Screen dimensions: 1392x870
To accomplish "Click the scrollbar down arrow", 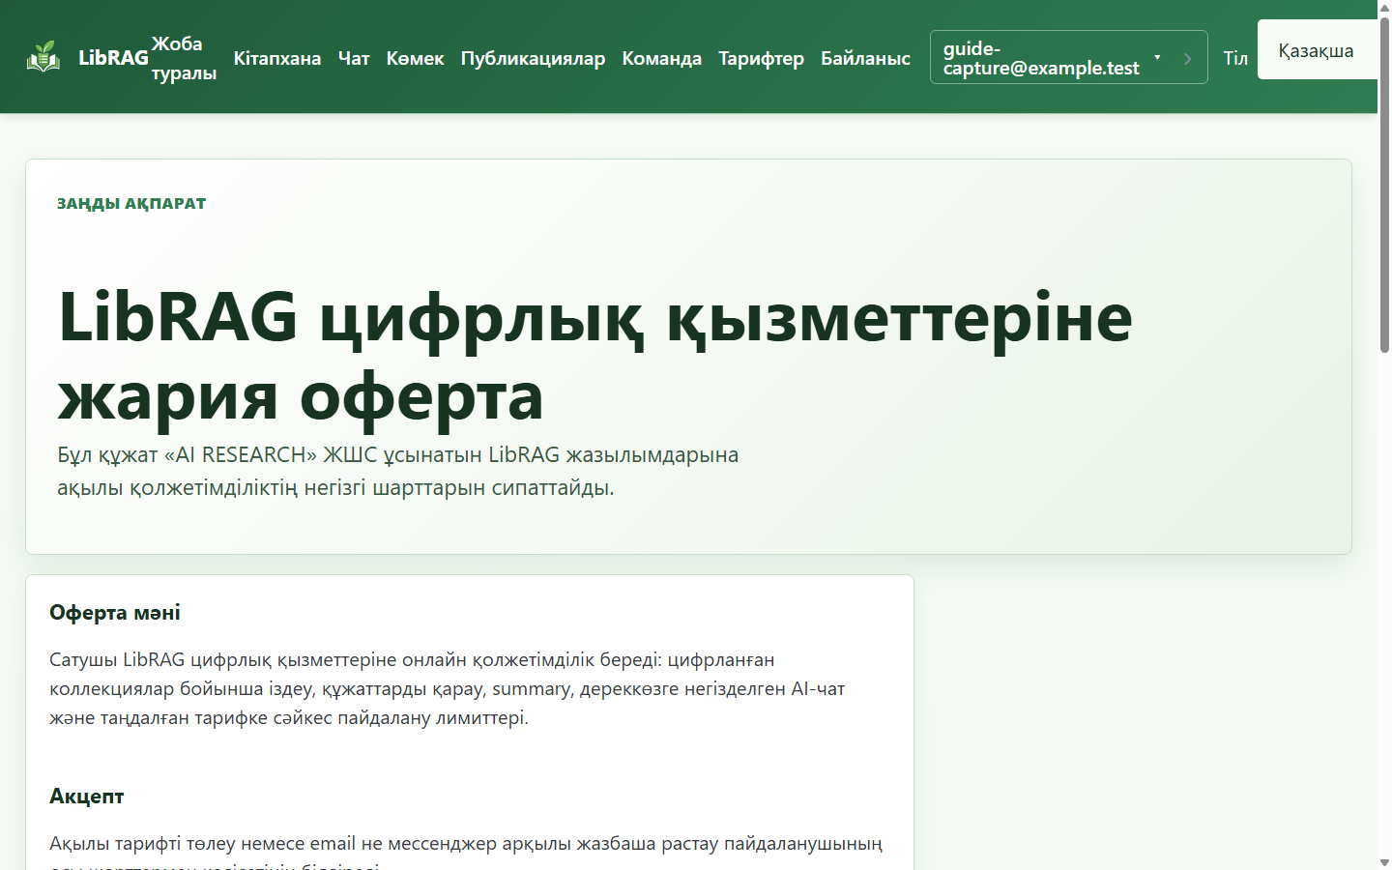I will 1384,861.
